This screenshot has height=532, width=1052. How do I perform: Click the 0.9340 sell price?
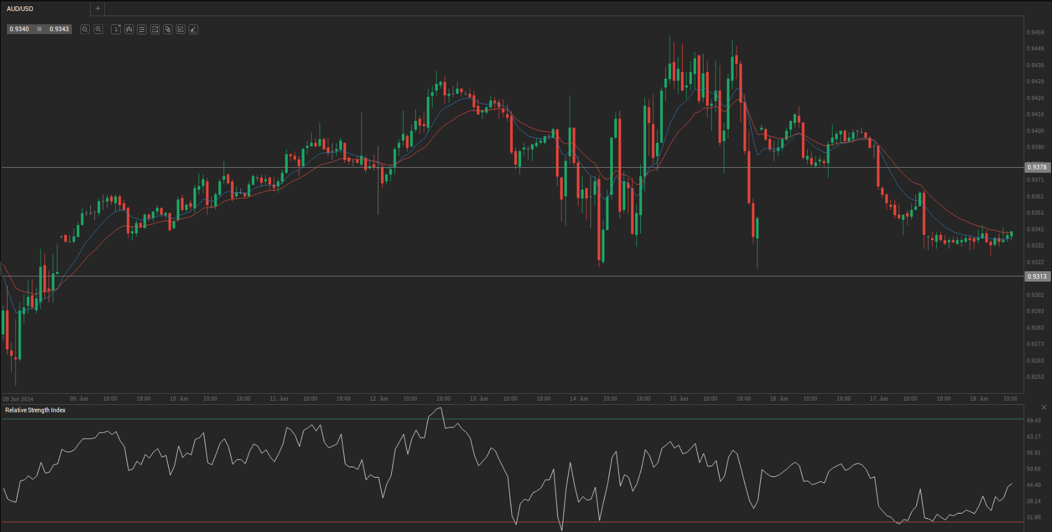point(20,29)
